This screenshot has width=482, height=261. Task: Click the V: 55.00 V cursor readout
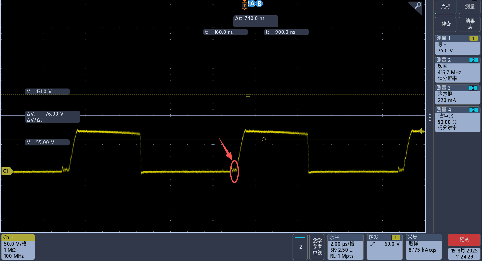(x=47, y=142)
